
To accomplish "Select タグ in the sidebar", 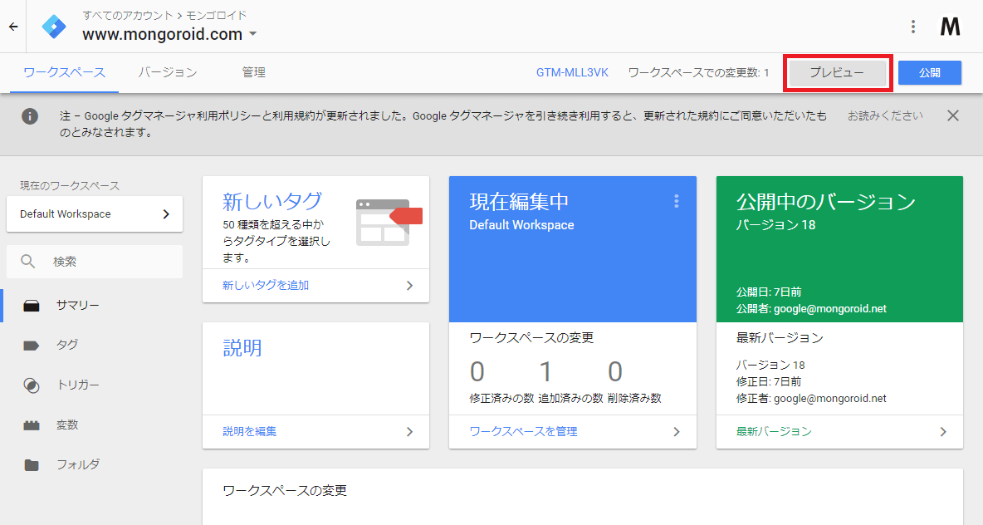I will tap(67, 345).
